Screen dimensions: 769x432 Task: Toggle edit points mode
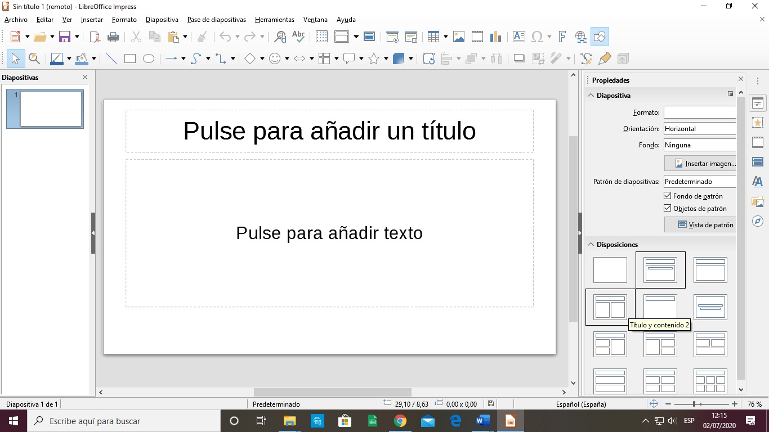click(586, 58)
